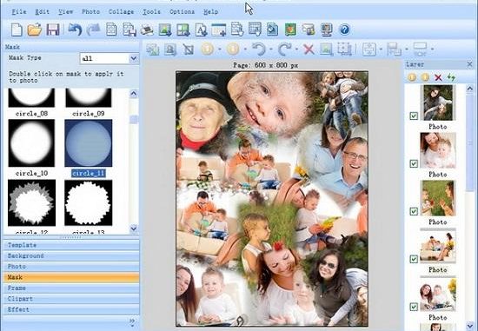Click the orange circle next to Layer panel's red X
The height and width of the screenshot is (331, 478).
pos(425,77)
